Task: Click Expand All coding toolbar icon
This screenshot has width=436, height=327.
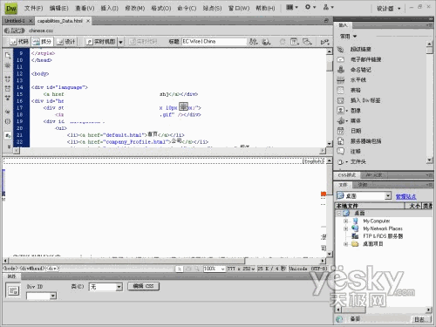Action: click(8, 98)
